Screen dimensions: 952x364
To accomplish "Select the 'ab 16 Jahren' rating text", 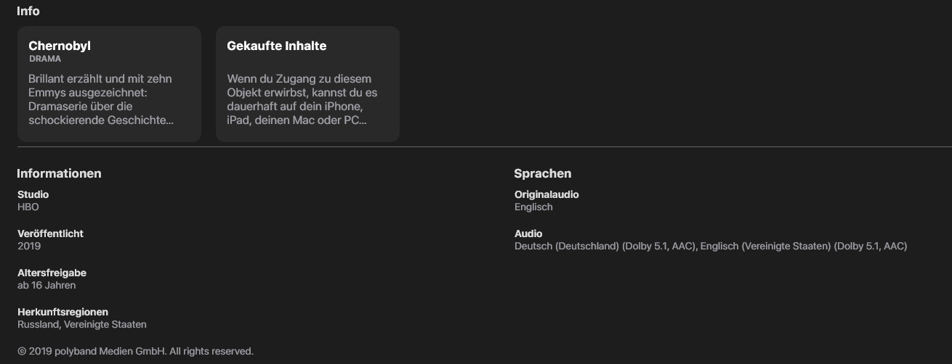I will coord(47,285).
